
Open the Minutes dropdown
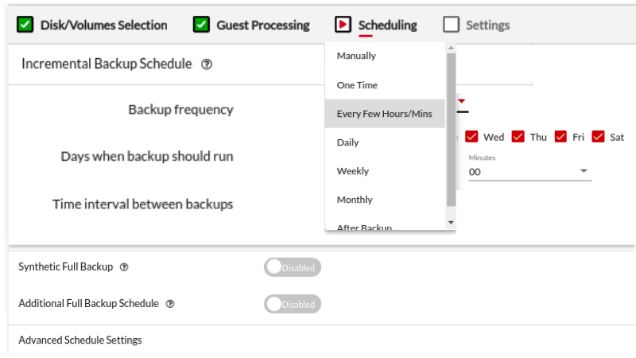pyautogui.click(x=529, y=172)
